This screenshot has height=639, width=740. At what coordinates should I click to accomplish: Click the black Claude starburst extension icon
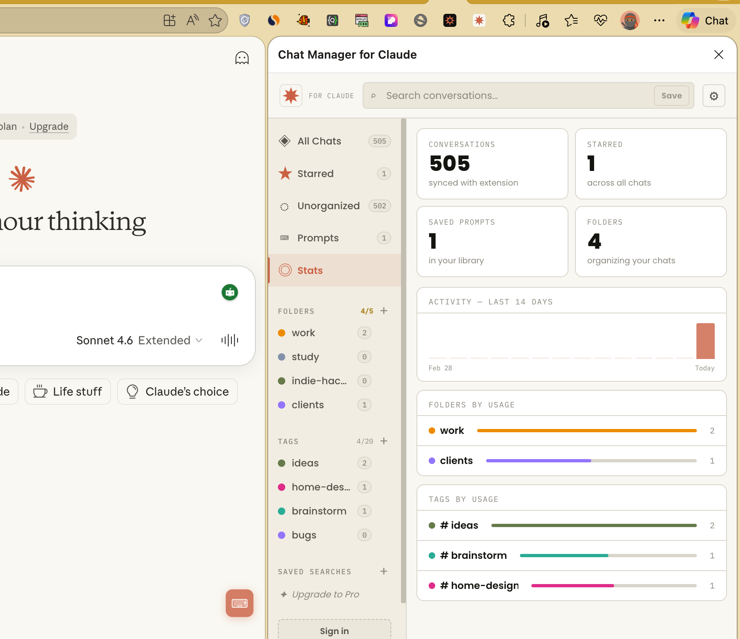pyautogui.click(x=450, y=20)
